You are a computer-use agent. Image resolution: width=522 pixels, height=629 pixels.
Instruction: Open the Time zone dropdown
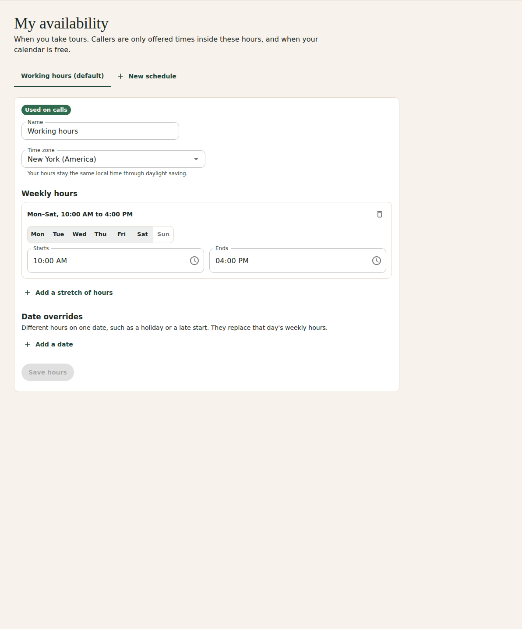(113, 159)
